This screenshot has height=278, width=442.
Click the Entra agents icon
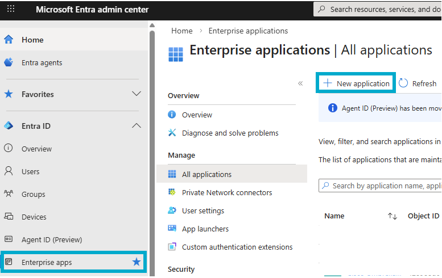(9, 62)
